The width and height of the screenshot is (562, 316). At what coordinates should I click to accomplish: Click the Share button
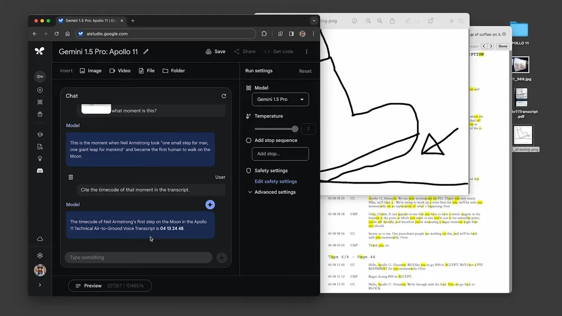click(x=245, y=52)
